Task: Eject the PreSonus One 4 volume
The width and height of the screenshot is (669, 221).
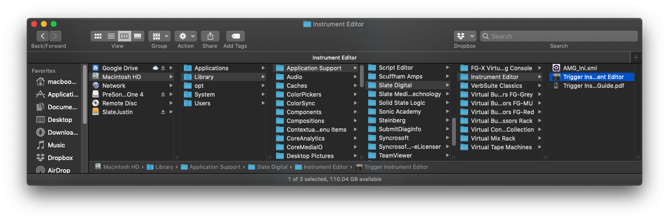Action: (x=163, y=95)
